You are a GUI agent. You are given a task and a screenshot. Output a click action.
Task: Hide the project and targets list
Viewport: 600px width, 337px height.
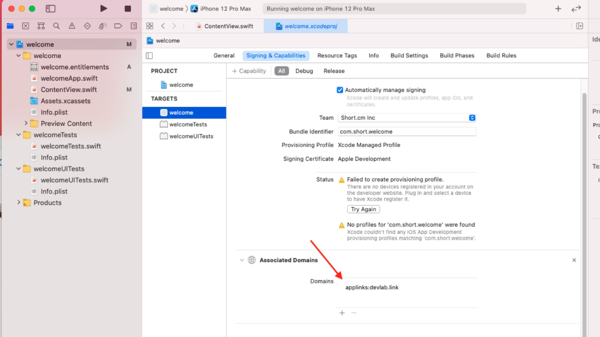pyautogui.click(x=149, y=56)
